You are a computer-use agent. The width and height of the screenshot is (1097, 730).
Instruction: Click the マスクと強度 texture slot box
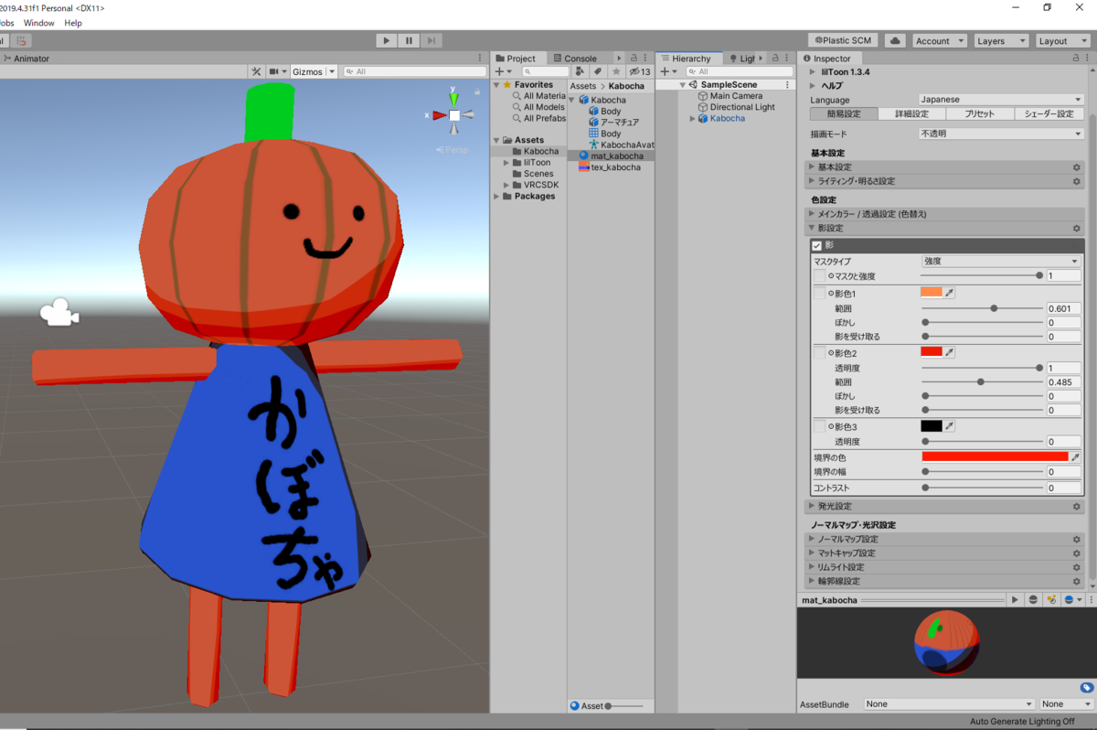(820, 275)
